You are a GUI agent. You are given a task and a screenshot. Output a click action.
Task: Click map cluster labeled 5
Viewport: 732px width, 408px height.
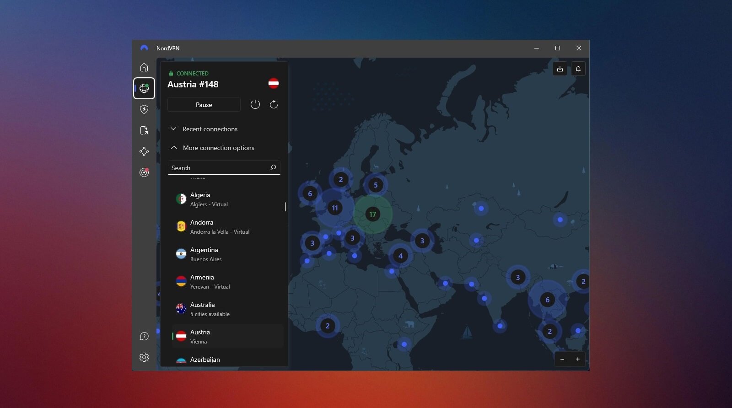(376, 185)
